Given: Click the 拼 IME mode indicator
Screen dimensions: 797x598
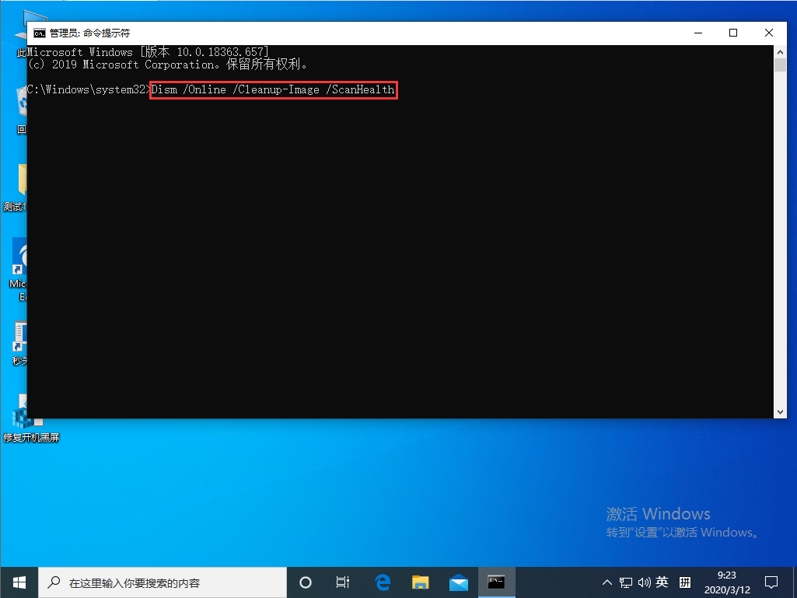Looking at the screenshot, I should tap(685, 582).
